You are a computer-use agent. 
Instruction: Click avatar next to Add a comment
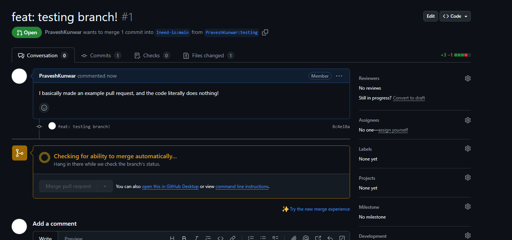click(x=19, y=226)
